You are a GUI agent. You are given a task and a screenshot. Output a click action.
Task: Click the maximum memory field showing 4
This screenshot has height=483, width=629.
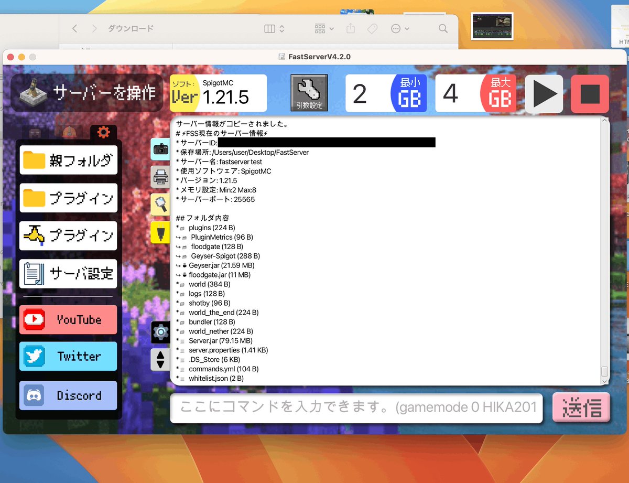pyautogui.click(x=457, y=93)
